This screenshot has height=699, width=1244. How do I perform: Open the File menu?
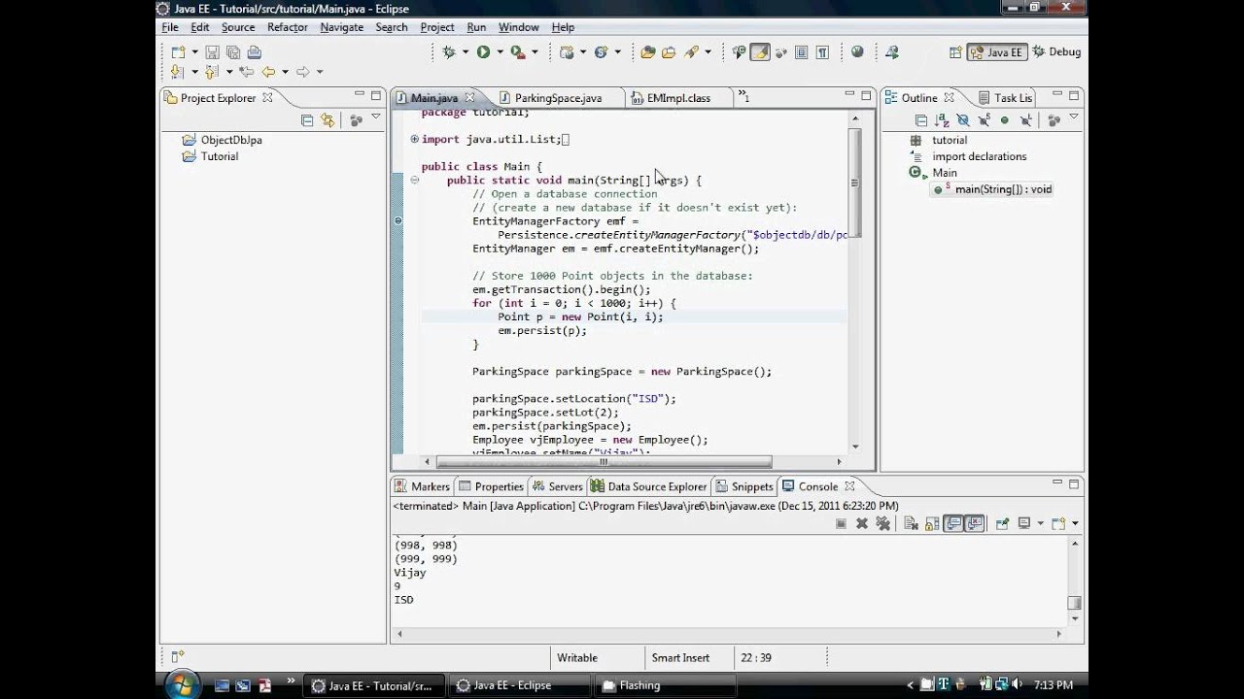[170, 27]
